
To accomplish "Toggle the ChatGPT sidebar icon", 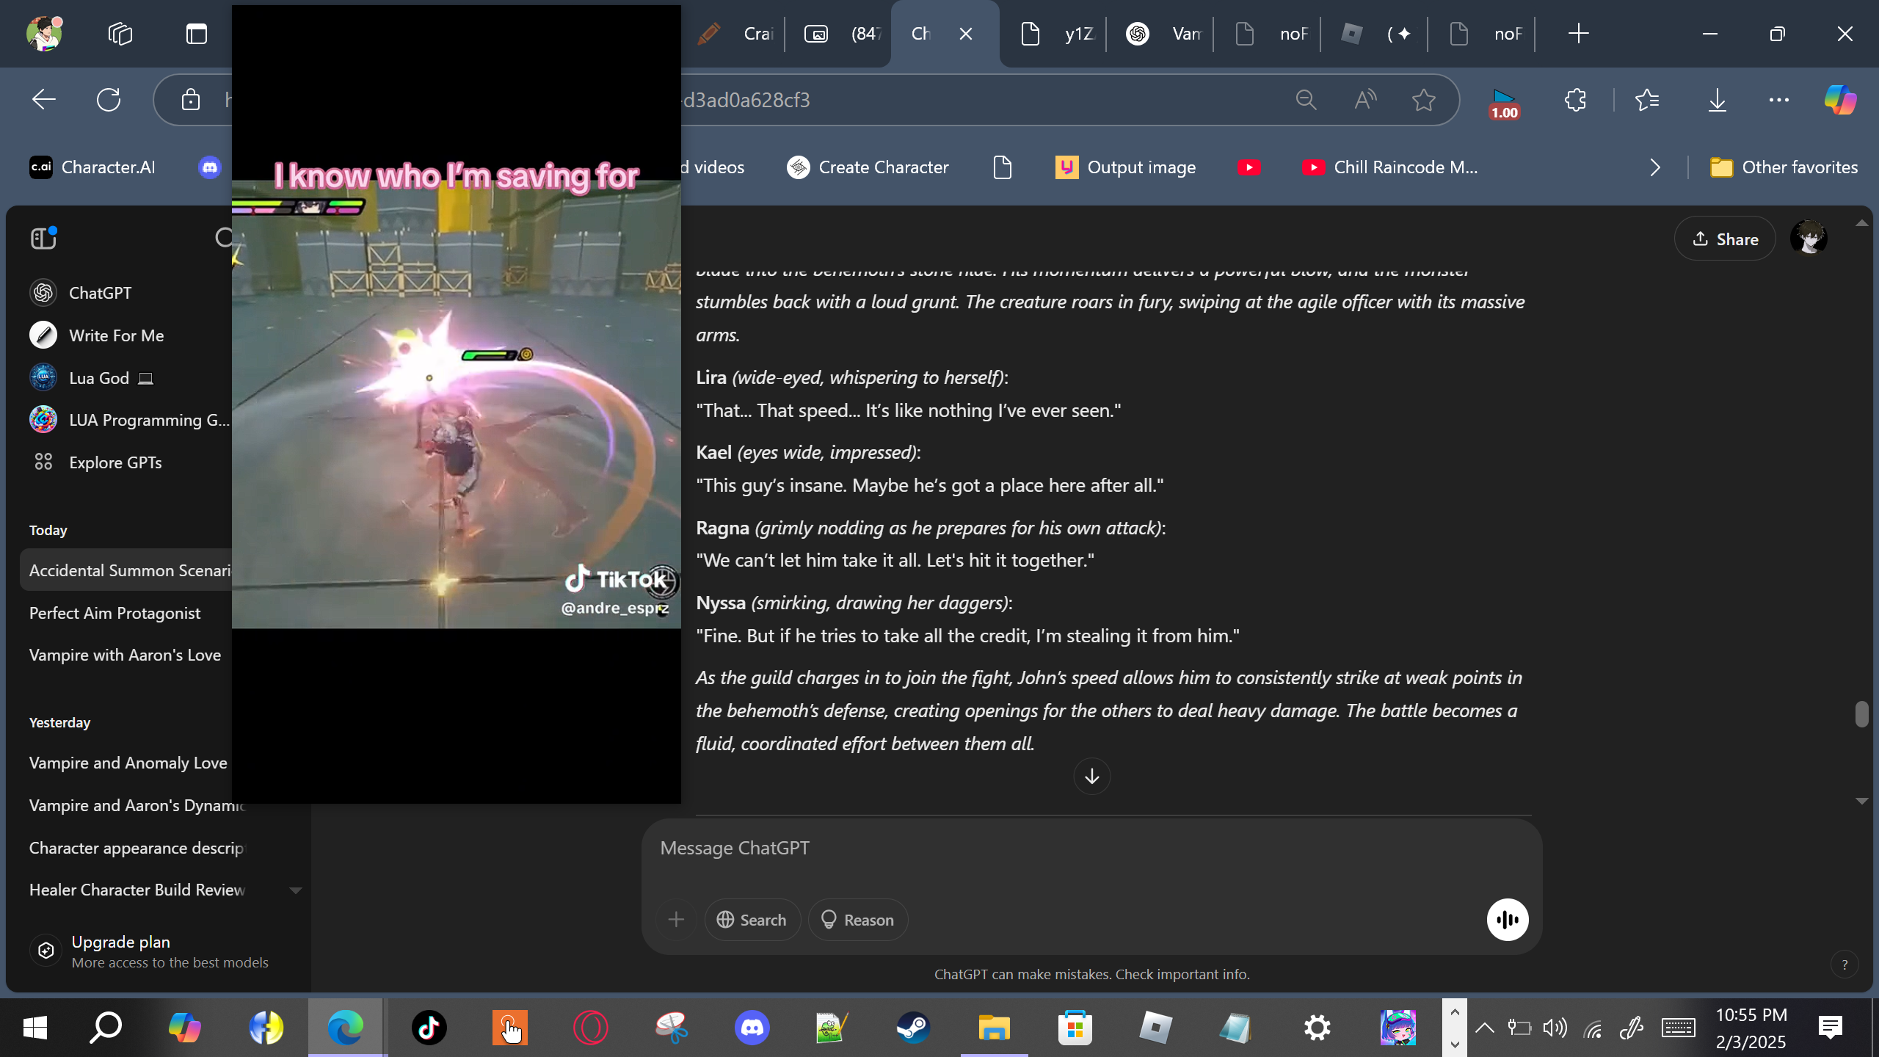I will tap(43, 238).
